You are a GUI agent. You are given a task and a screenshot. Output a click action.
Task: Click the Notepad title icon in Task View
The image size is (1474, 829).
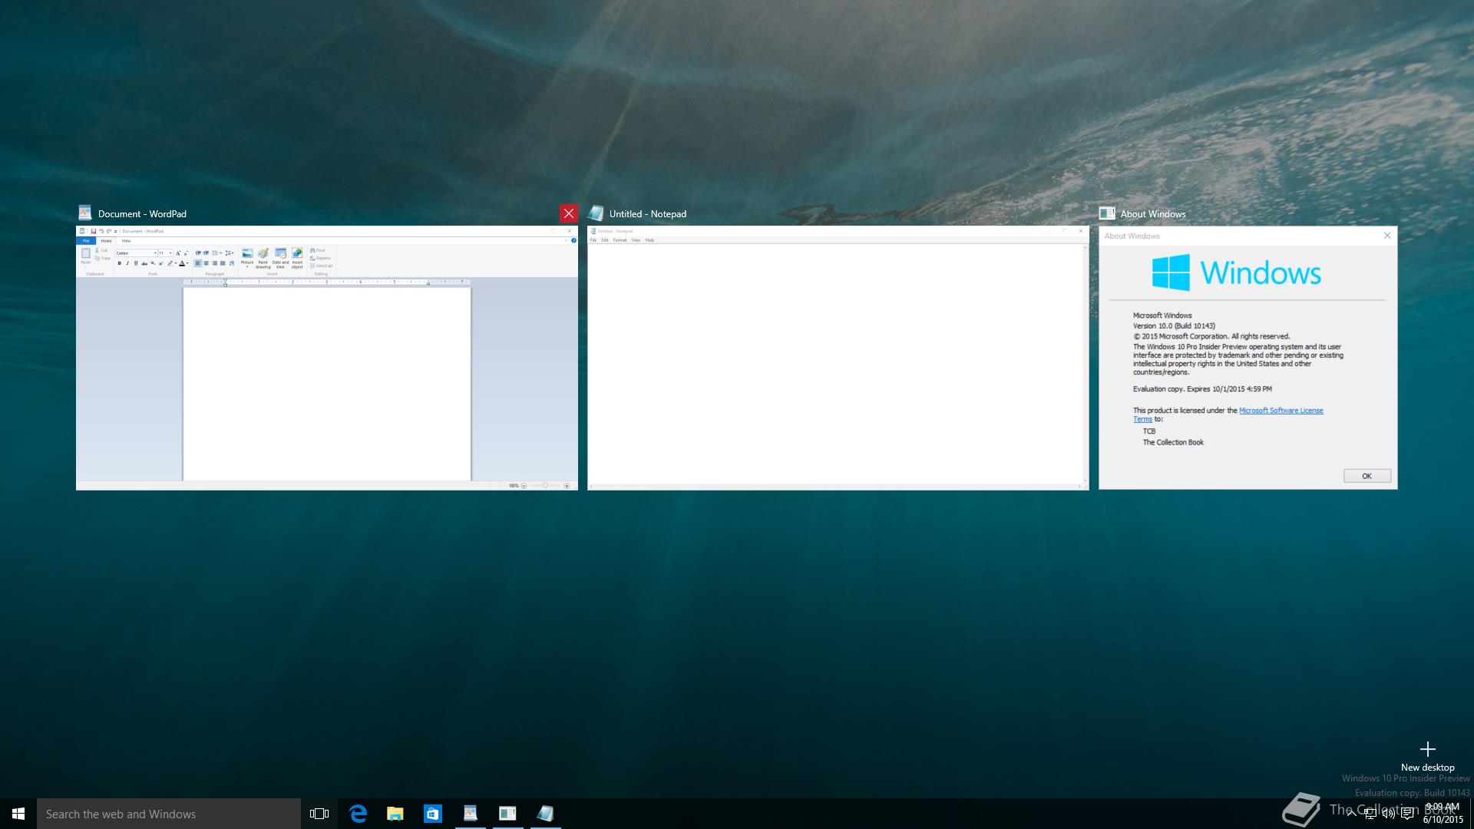pos(596,213)
